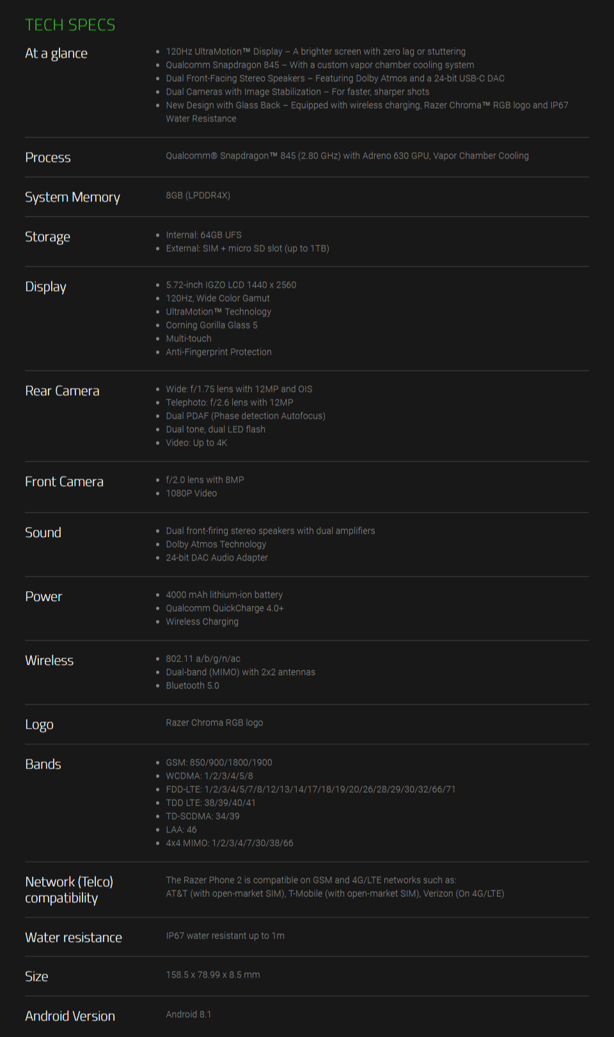The width and height of the screenshot is (614, 1037).
Task: Click the Display section label
Action: (45, 287)
